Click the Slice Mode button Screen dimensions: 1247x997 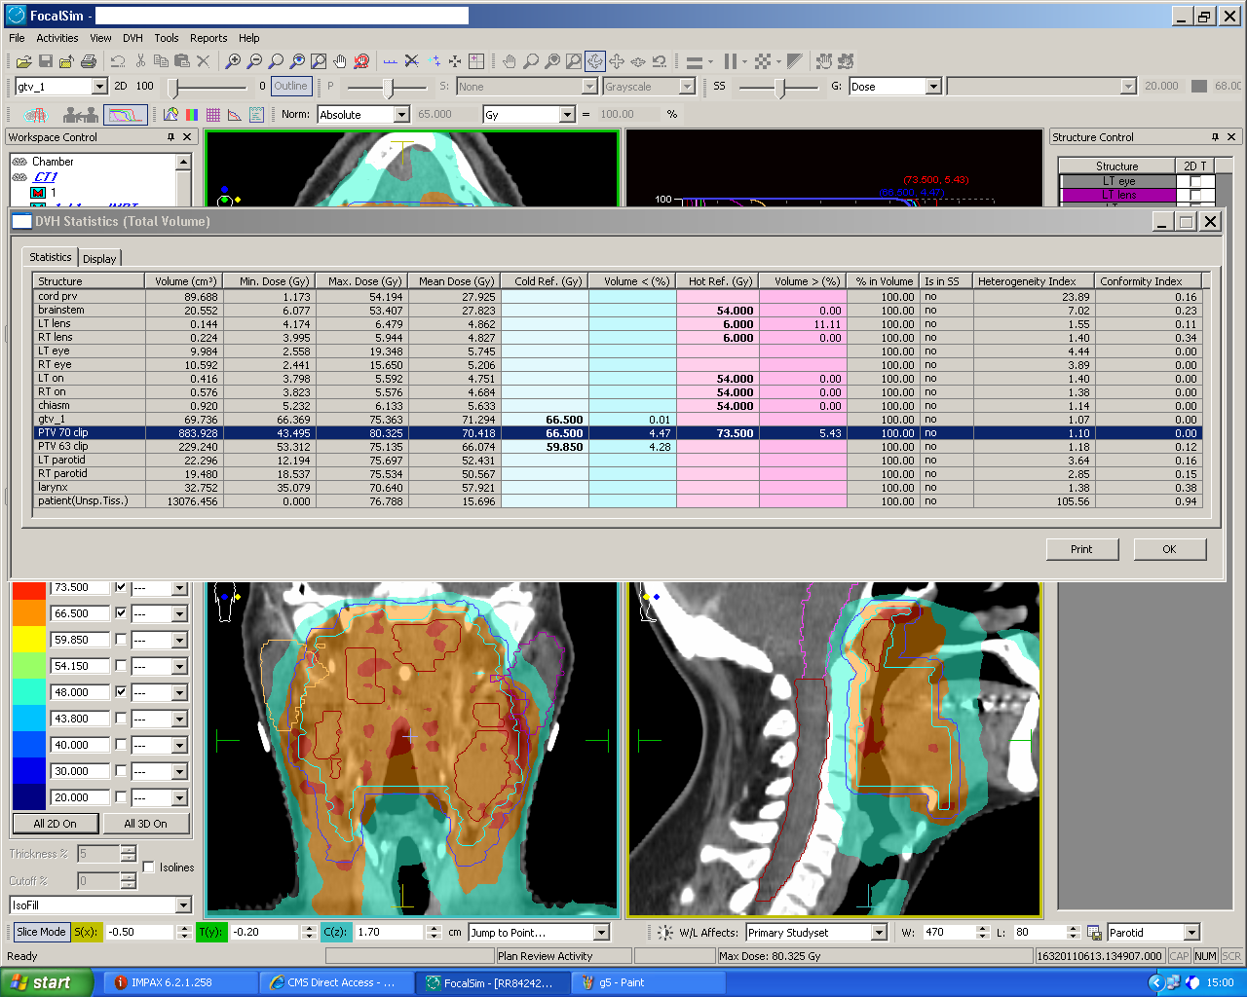coord(41,932)
